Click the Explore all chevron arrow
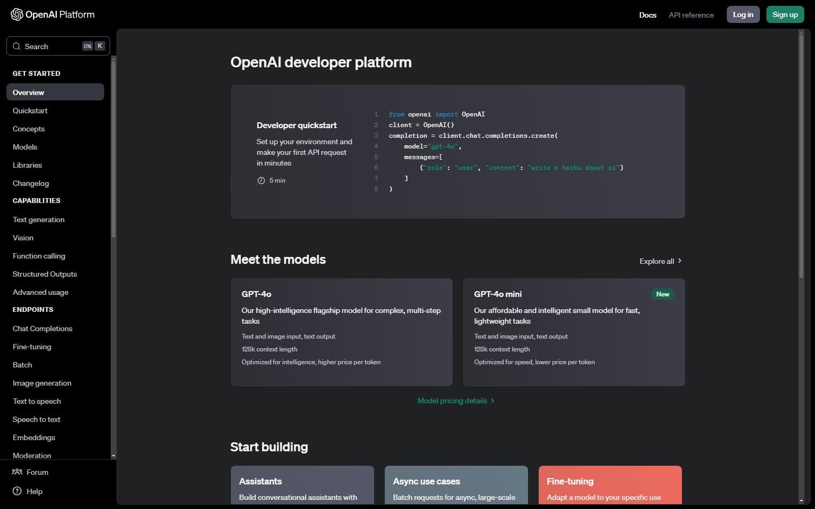The image size is (815, 509). coord(680,261)
